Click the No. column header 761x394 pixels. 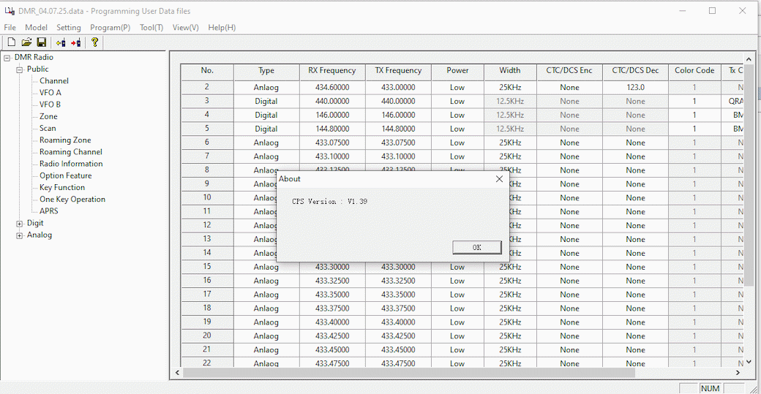pyautogui.click(x=207, y=72)
